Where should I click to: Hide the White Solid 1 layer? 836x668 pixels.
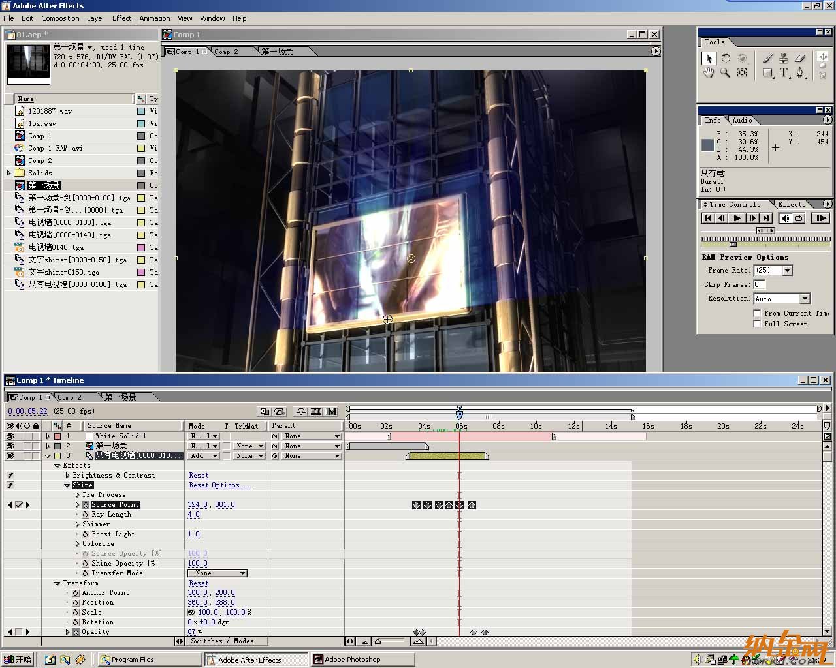10,436
